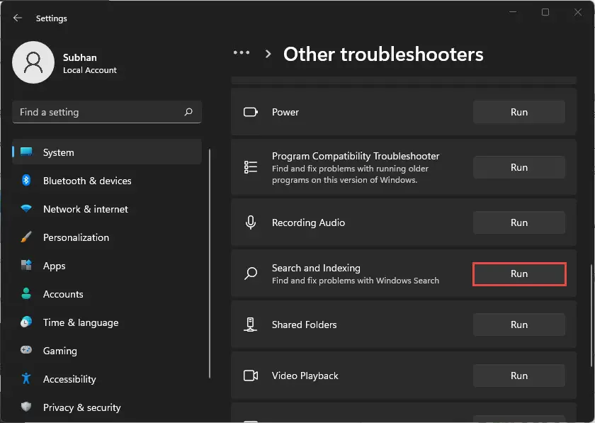This screenshot has width=595, height=423.
Task: Open Accessibility settings
Action: [x=107, y=379]
